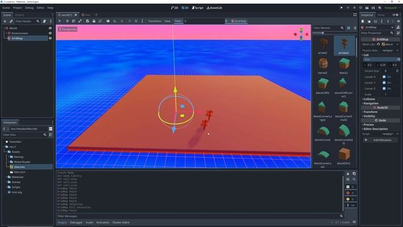Clear the Output log
The image size is (403, 227).
(x=348, y=174)
